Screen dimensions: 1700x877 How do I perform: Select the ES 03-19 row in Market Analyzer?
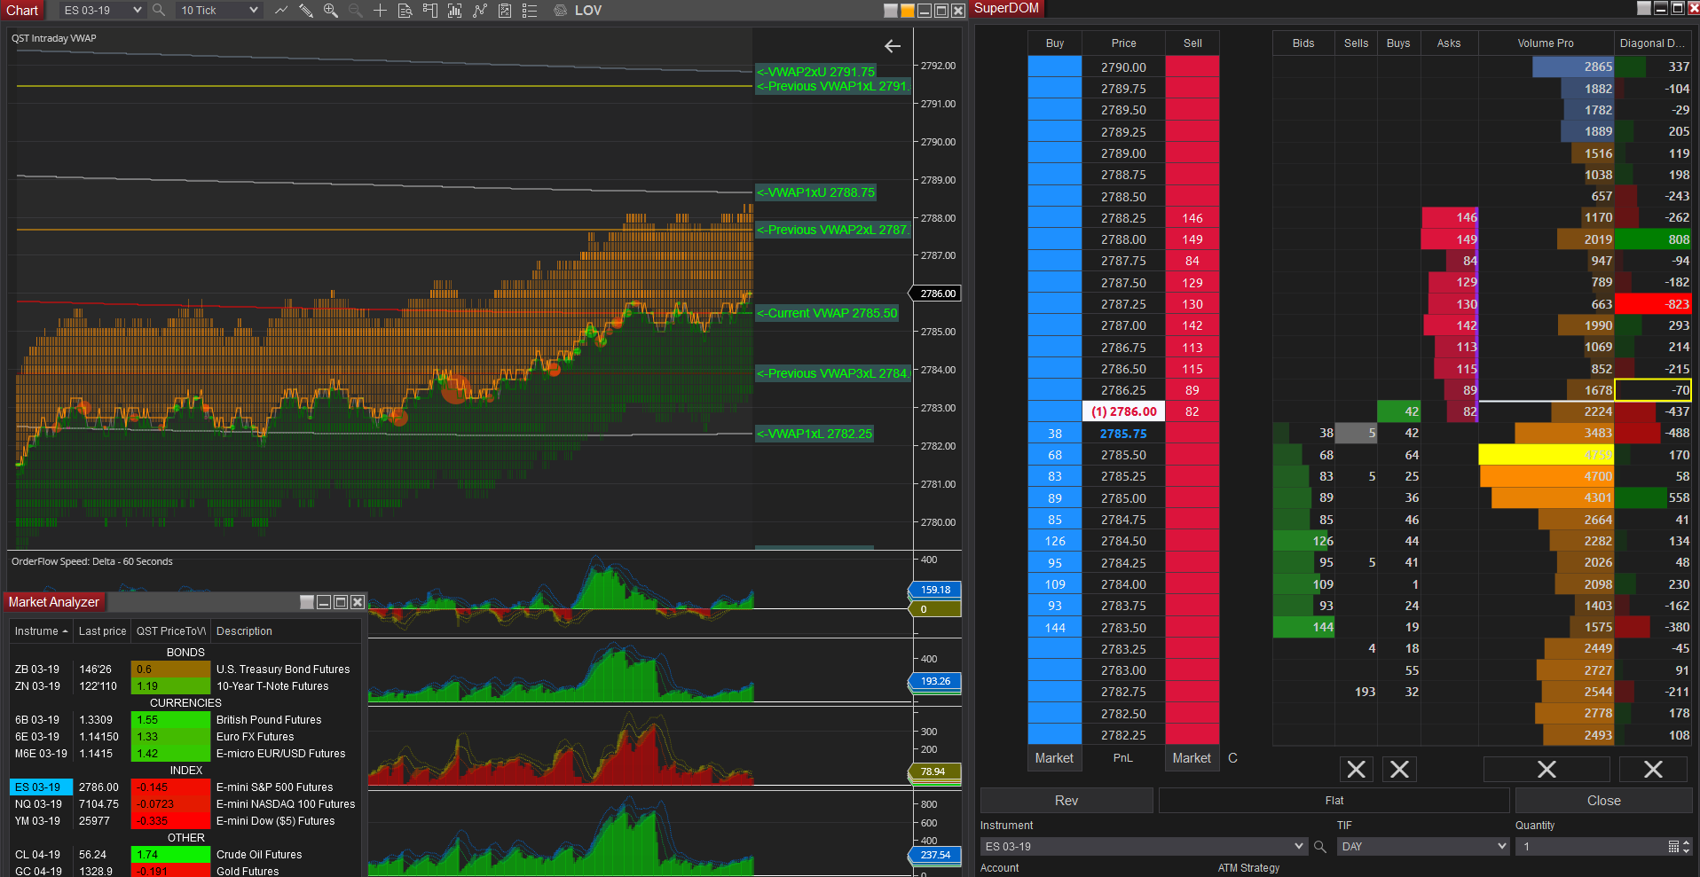185,787
